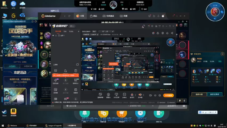Image resolution: width=227 pixels, height=128 pixels.
Task: Toggle lock on the 全屏 1 source
Action: click(x=56, y=35)
